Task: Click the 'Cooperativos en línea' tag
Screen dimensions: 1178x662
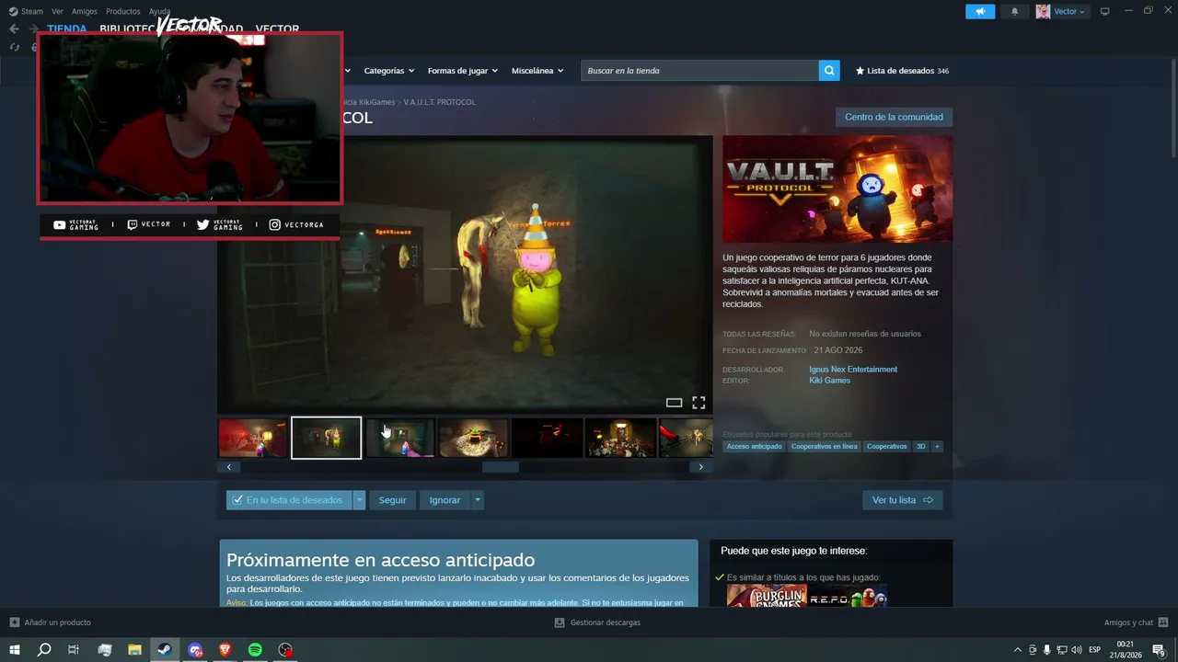Action: [825, 447]
